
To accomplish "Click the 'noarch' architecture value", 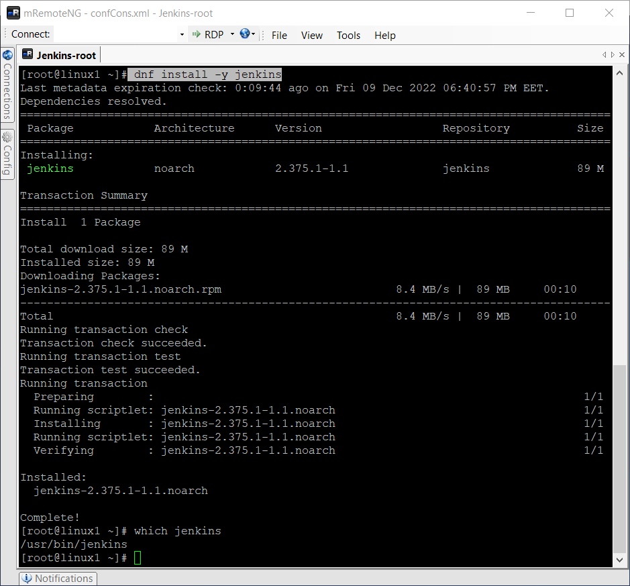I will pyautogui.click(x=174, y=168).
